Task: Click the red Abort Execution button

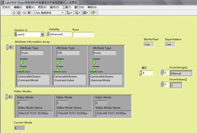Action: pyautogui.click(x=25, y=13)
